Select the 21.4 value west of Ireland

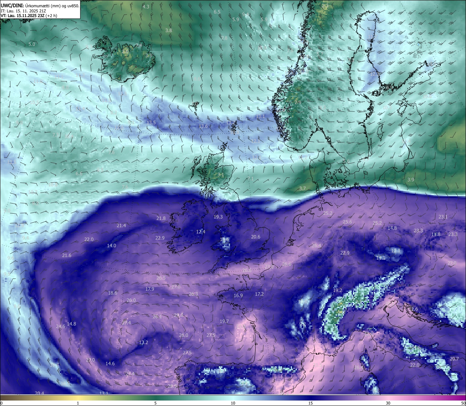pos(121,225)
